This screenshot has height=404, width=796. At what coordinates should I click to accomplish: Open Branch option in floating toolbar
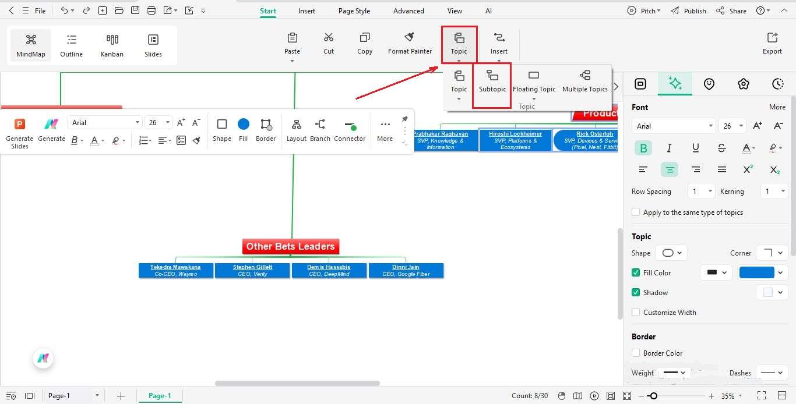click(320, 130)
